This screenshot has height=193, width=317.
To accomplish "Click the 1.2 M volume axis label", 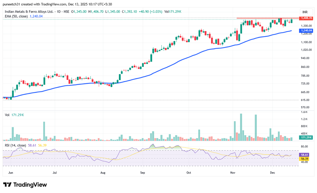I will coord(305,119).
